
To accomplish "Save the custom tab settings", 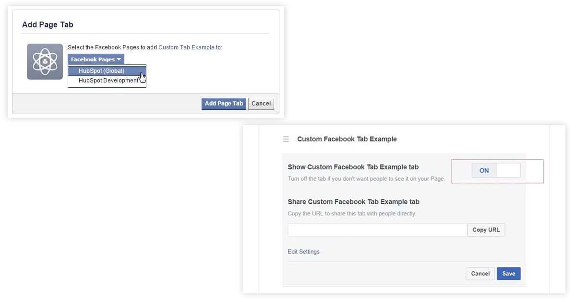I will point(509,274).
